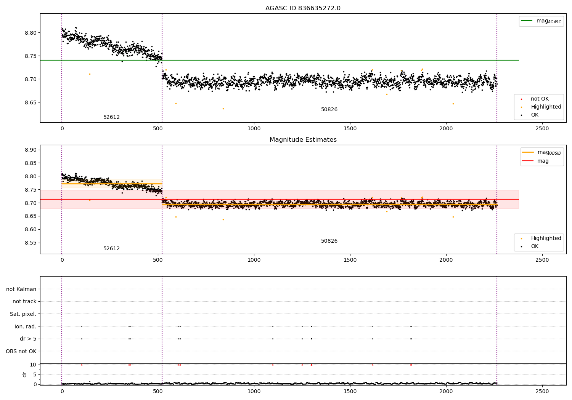Click the 'dr' axis label

coord(25,374)
